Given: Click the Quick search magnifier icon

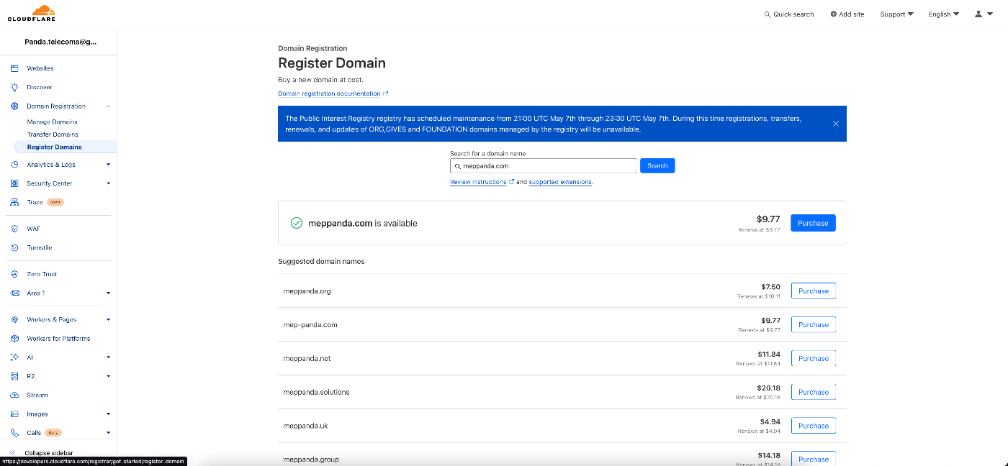Looking at the screenshot, I should click(768, 14).
